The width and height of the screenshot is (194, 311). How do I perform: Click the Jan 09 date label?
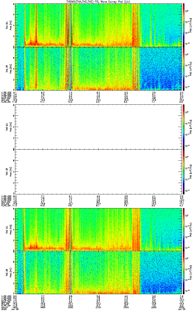point(181,309)
